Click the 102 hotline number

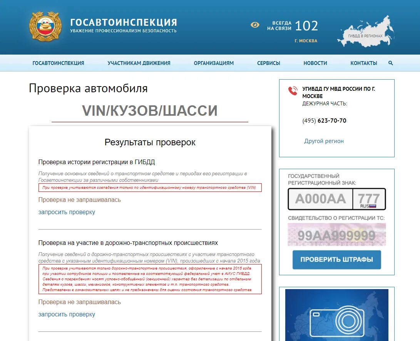[306, 26]
